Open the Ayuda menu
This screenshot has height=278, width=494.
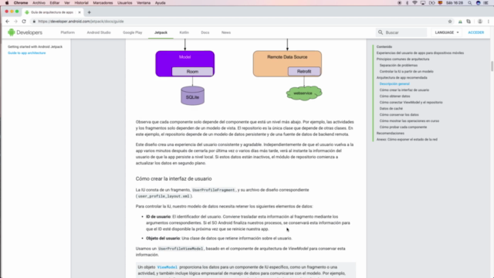click(x=160, y=3)
